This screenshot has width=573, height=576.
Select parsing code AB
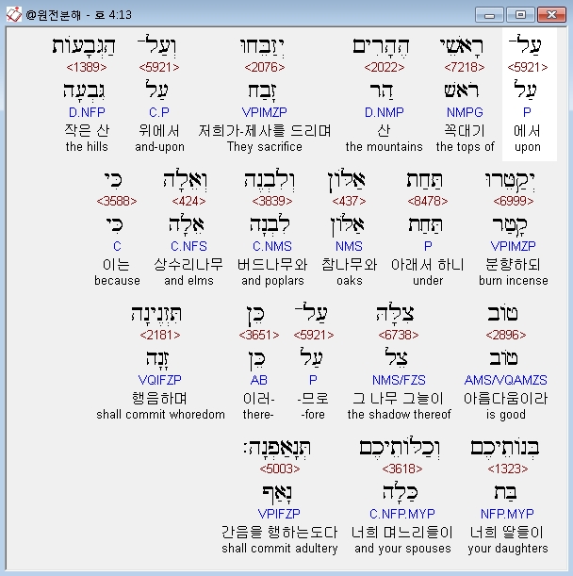(259, 380)
